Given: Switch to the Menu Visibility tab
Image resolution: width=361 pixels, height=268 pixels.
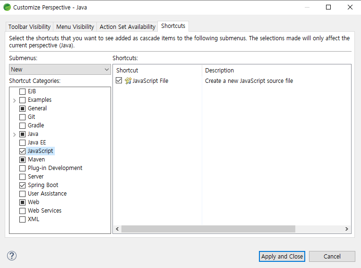Looking at the screenshot, I should [75, 27].
